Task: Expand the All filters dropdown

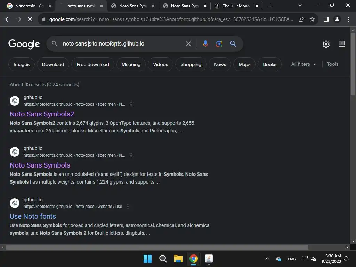Action: coord(303,64)
